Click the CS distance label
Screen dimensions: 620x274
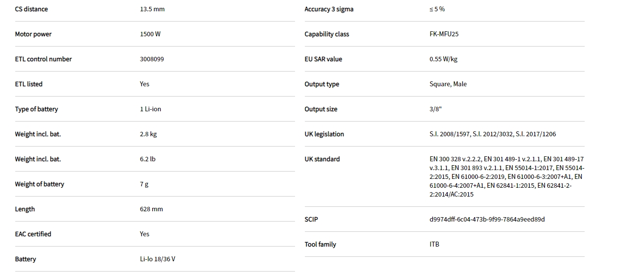point(31,9)
